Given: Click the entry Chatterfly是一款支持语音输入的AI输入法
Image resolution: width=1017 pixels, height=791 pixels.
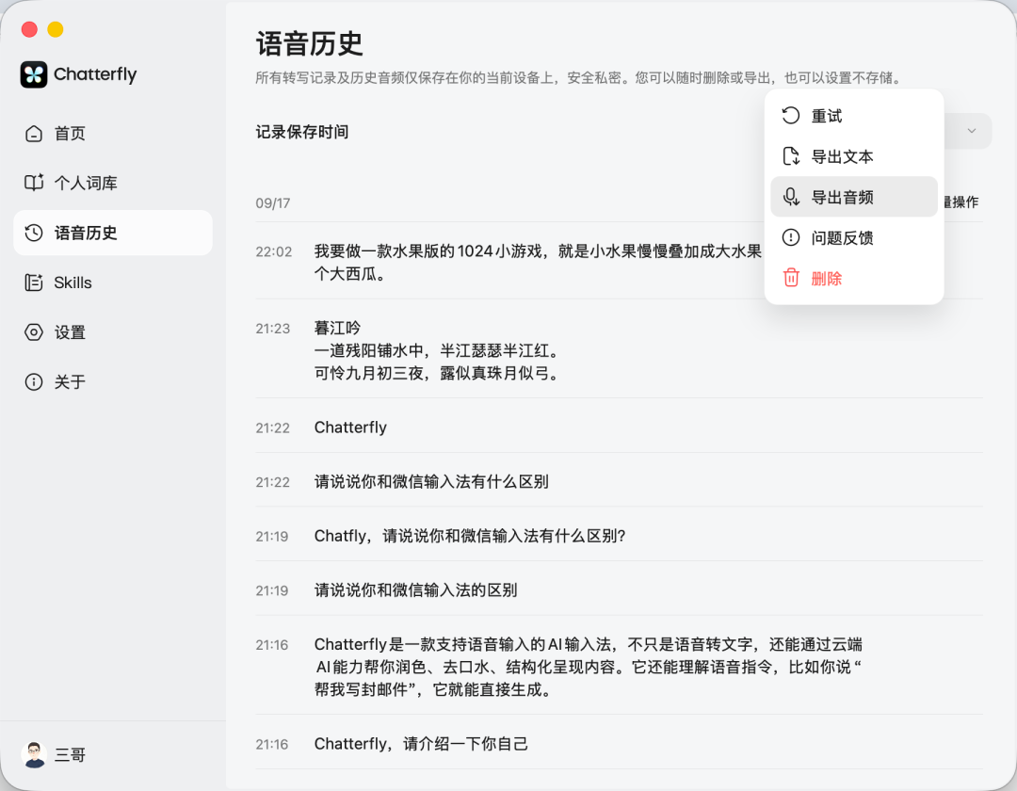Looking at the screenshot, I should [619, 667].
